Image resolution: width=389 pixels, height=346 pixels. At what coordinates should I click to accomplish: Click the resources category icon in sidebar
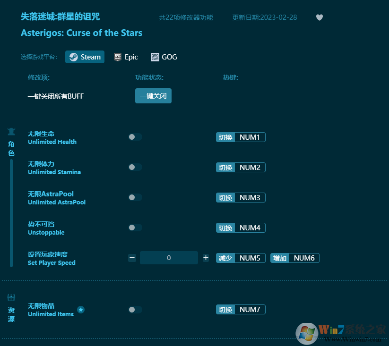click(11, 297)
